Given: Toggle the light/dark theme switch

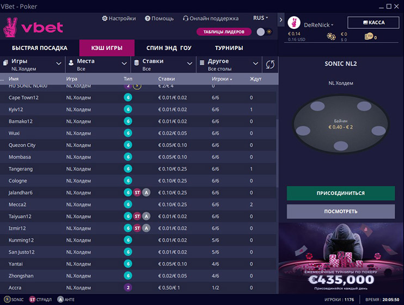Looking at the screenshot, I should click(x=265, y=32).
